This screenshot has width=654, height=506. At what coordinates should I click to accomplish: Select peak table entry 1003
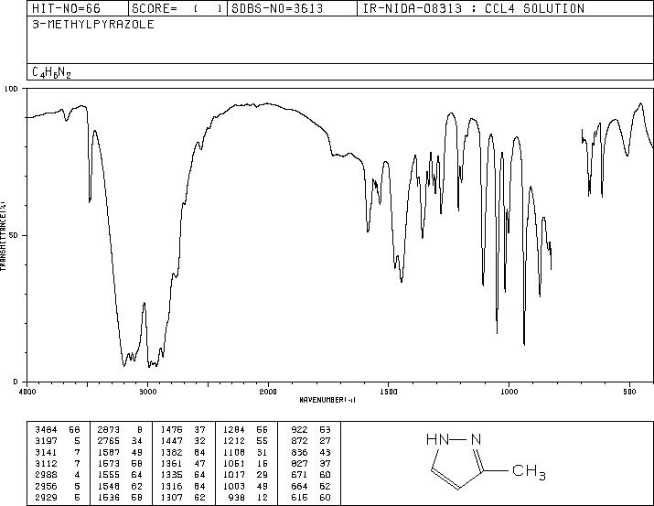click(x=245, y=487)
